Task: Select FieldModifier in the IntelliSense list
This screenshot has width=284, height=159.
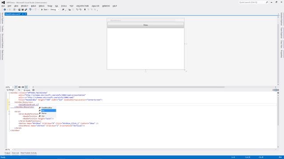Action: click(47, 108)
